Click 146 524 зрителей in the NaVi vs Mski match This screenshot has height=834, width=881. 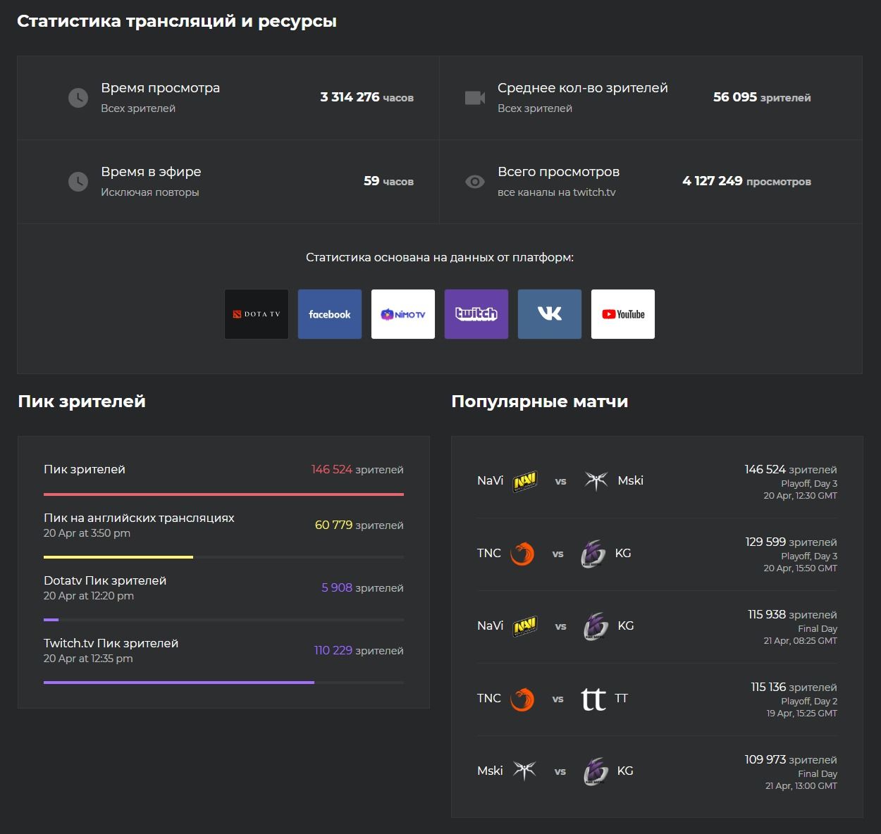click(791, 470)
